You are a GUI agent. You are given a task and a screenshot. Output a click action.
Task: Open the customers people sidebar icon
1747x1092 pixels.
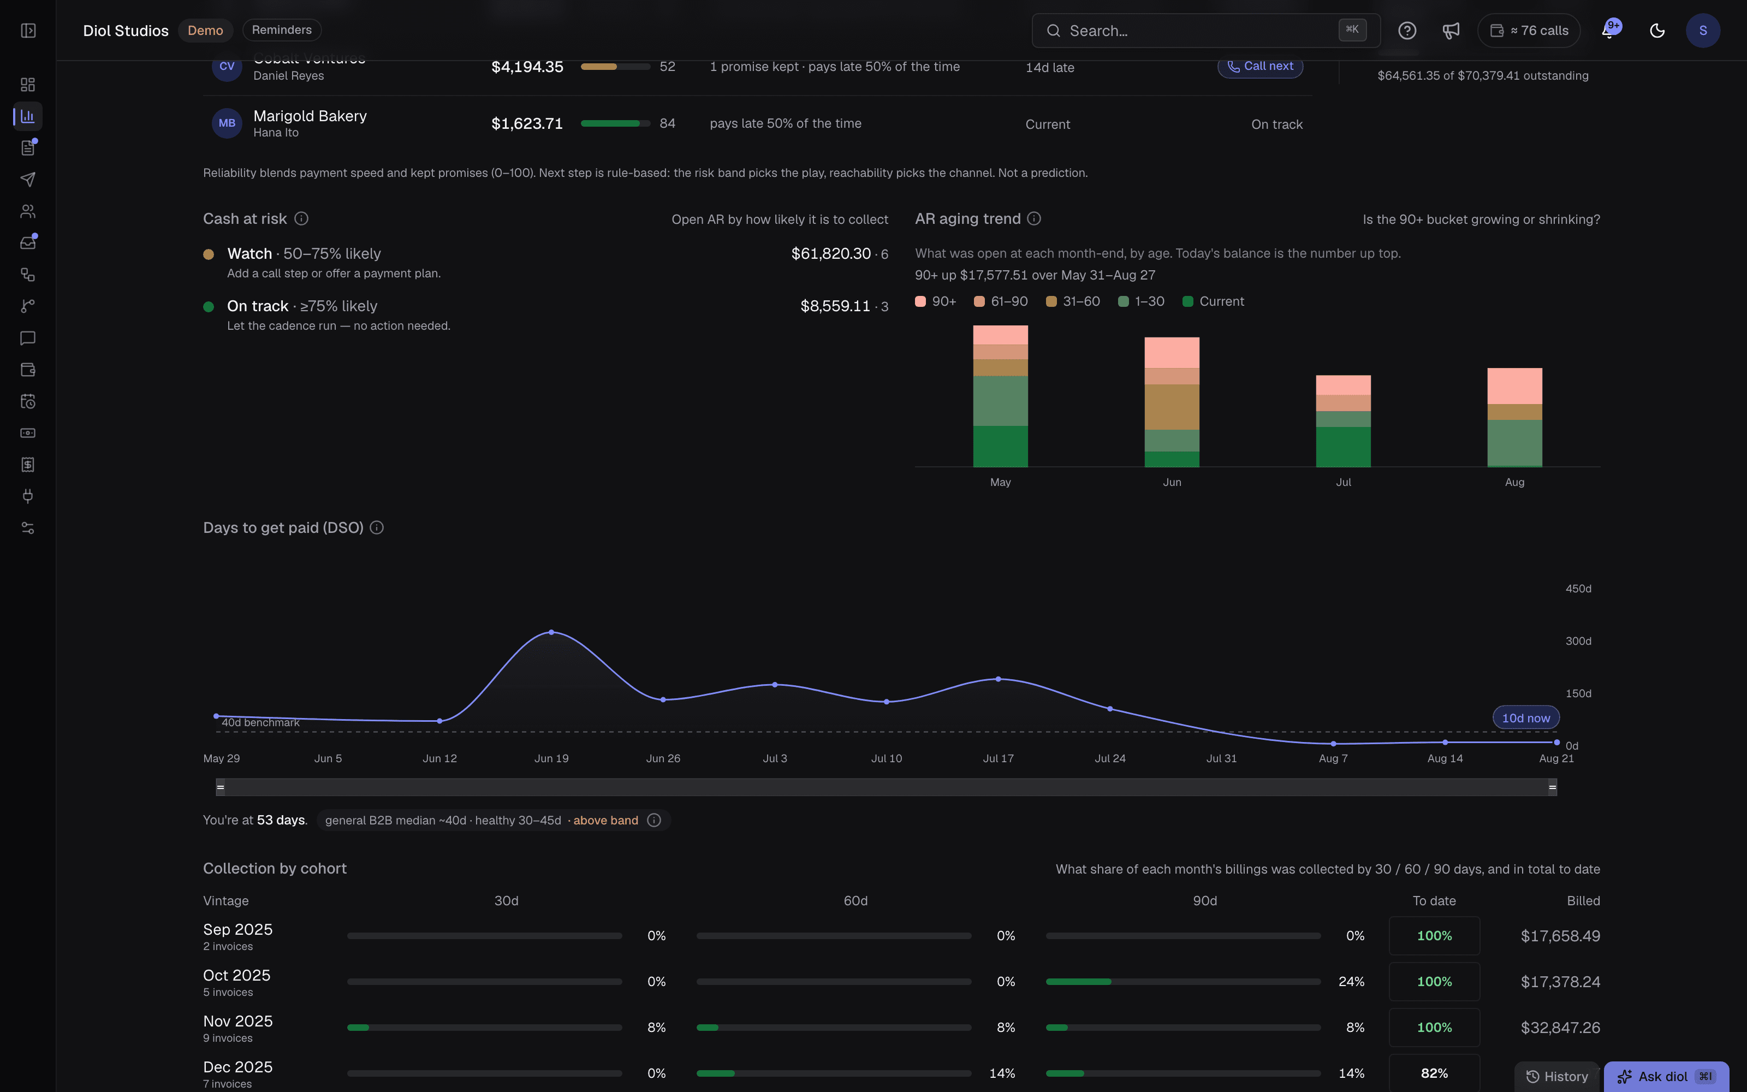pos(27,211)
